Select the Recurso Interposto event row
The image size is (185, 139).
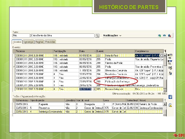pyautogui.click(x=89, y=89)
